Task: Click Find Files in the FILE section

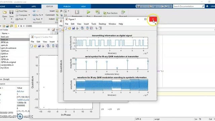Action: (x=21, y=11)
